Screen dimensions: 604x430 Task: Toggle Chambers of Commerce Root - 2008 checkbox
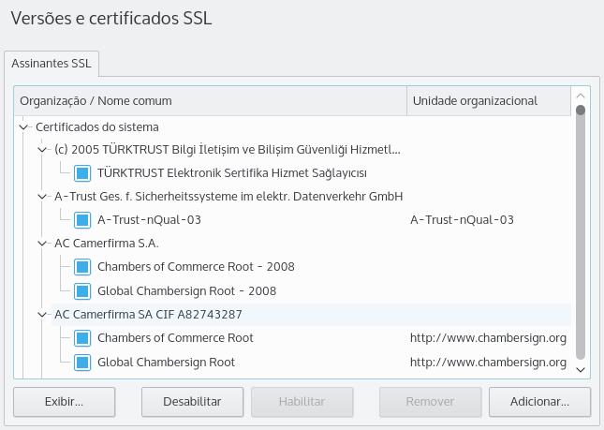81,267
